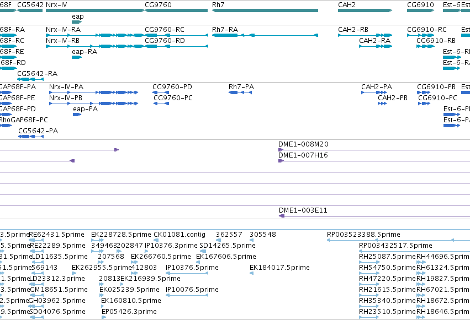Click the CG6910-PB protein feature

point(424,93)
